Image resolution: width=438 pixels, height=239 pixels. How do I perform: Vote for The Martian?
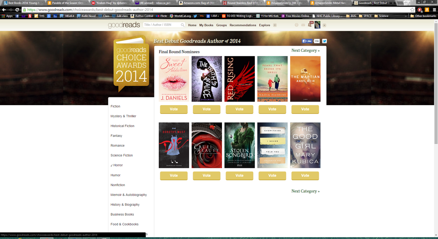coord(305,109)
